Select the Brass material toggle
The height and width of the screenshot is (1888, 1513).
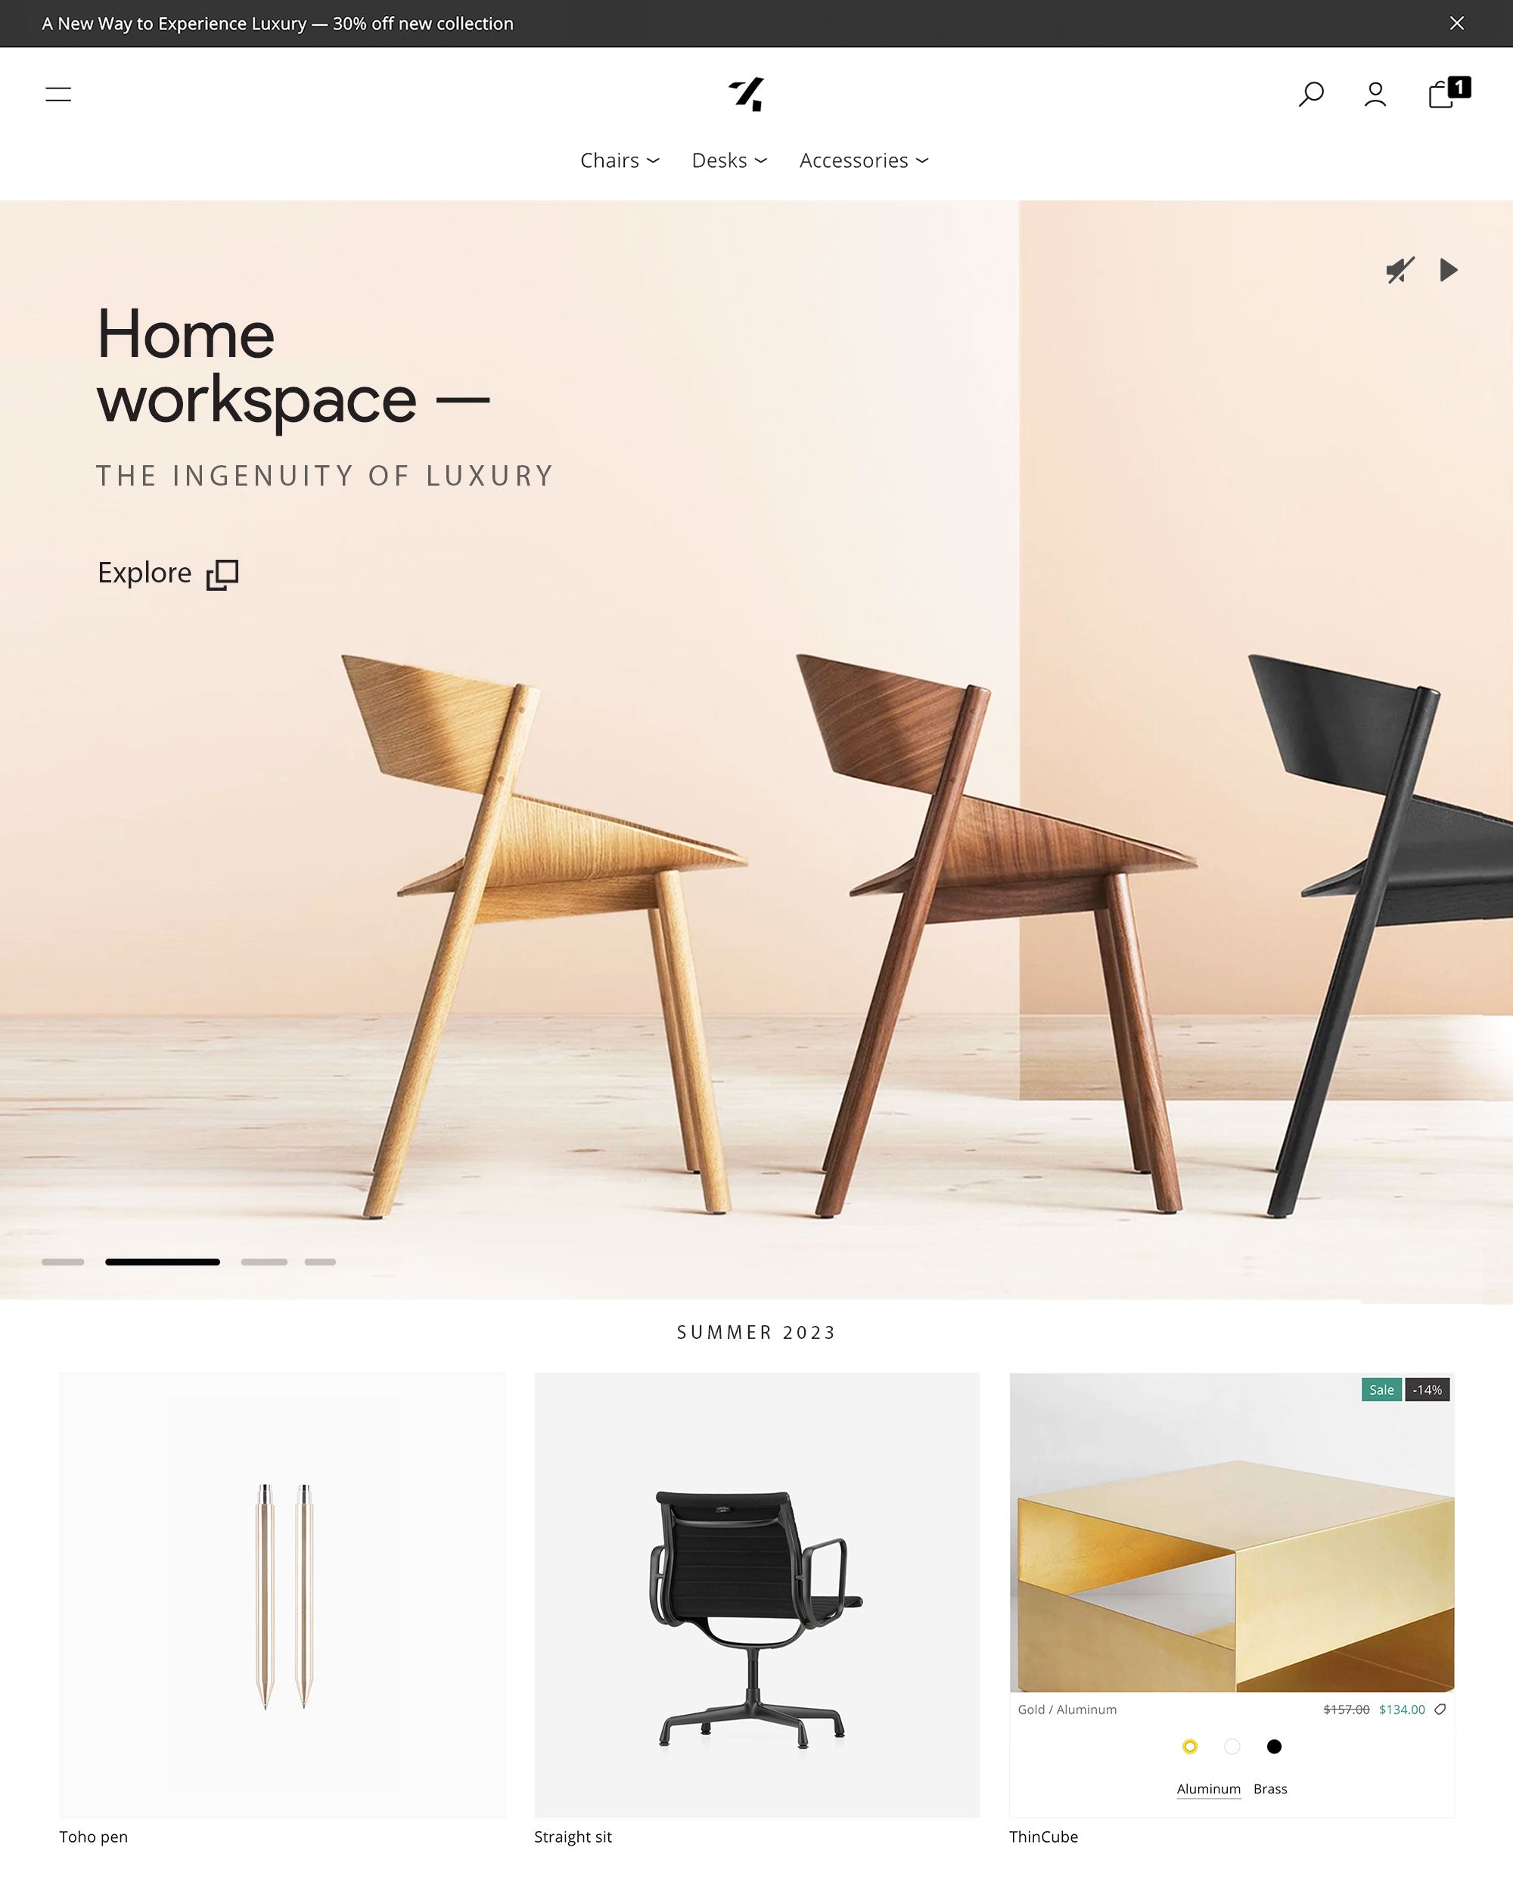point(1271,1789)
